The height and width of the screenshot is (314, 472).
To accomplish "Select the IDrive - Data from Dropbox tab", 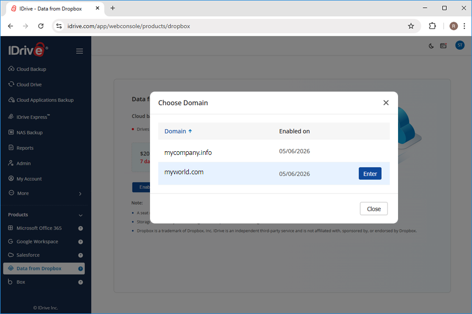I will coord(55,9).
